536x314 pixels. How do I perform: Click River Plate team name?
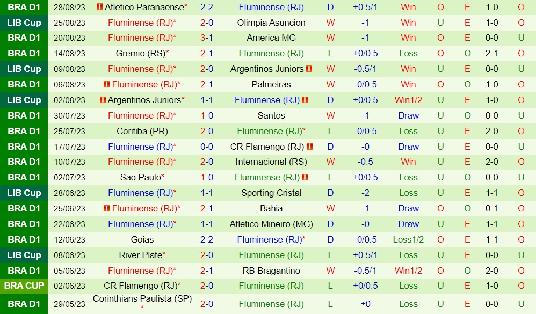(x=140, y=255)
